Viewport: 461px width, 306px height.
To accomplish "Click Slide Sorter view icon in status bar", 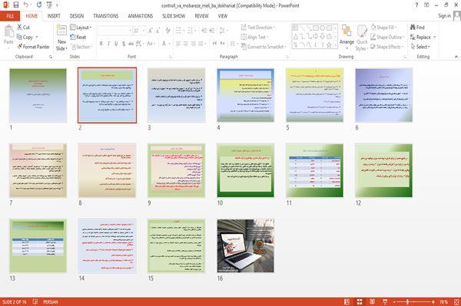I will tap(360, 301).
